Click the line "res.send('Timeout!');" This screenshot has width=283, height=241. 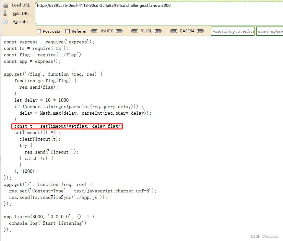pos(52,152)
